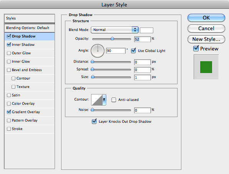229x174 pixels.
Task: Click the Angle dial control
Action: point(98,51)
